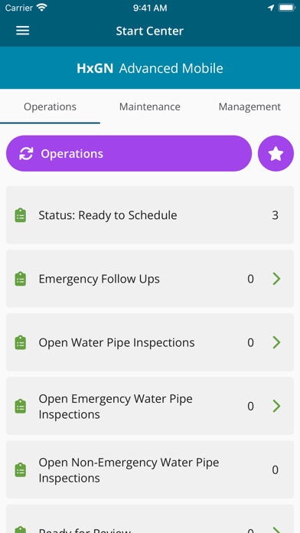Expand the Ready for Review chevron
Image resolution: width=300 pixels, height=533 pixels.
(x=276, y=530)
